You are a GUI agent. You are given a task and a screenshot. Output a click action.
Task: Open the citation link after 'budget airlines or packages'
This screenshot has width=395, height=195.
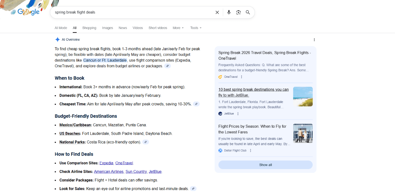pyautogui.click(x=168, y=66)
